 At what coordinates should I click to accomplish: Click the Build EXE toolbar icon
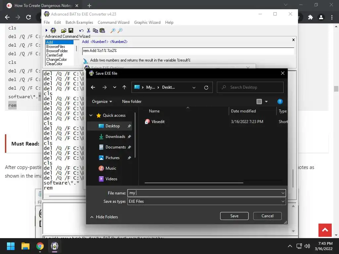point(53,30)
